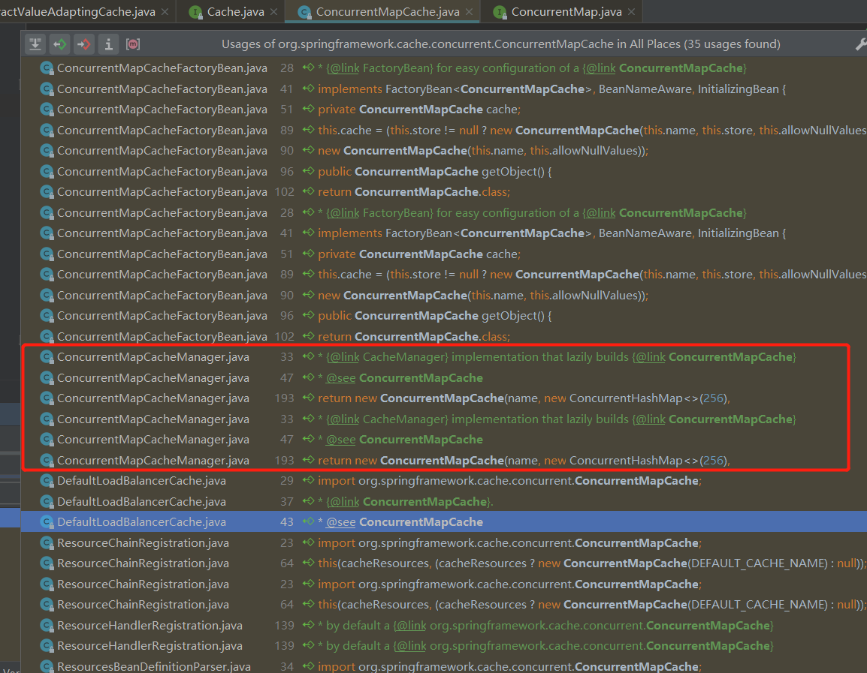The height and width of the screenshot is (673, 867).
Task: Close the ConcurrentMapCache.java tab
Action: pyautogui.click(x=470, y=11)
